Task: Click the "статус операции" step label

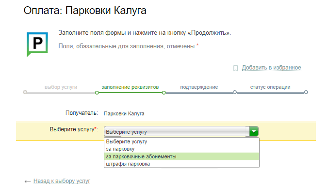Action: coord(270,87)
